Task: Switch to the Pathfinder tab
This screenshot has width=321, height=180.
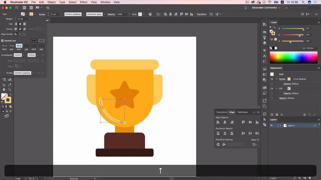Action: pyautogui.click(x=243, y=112)
